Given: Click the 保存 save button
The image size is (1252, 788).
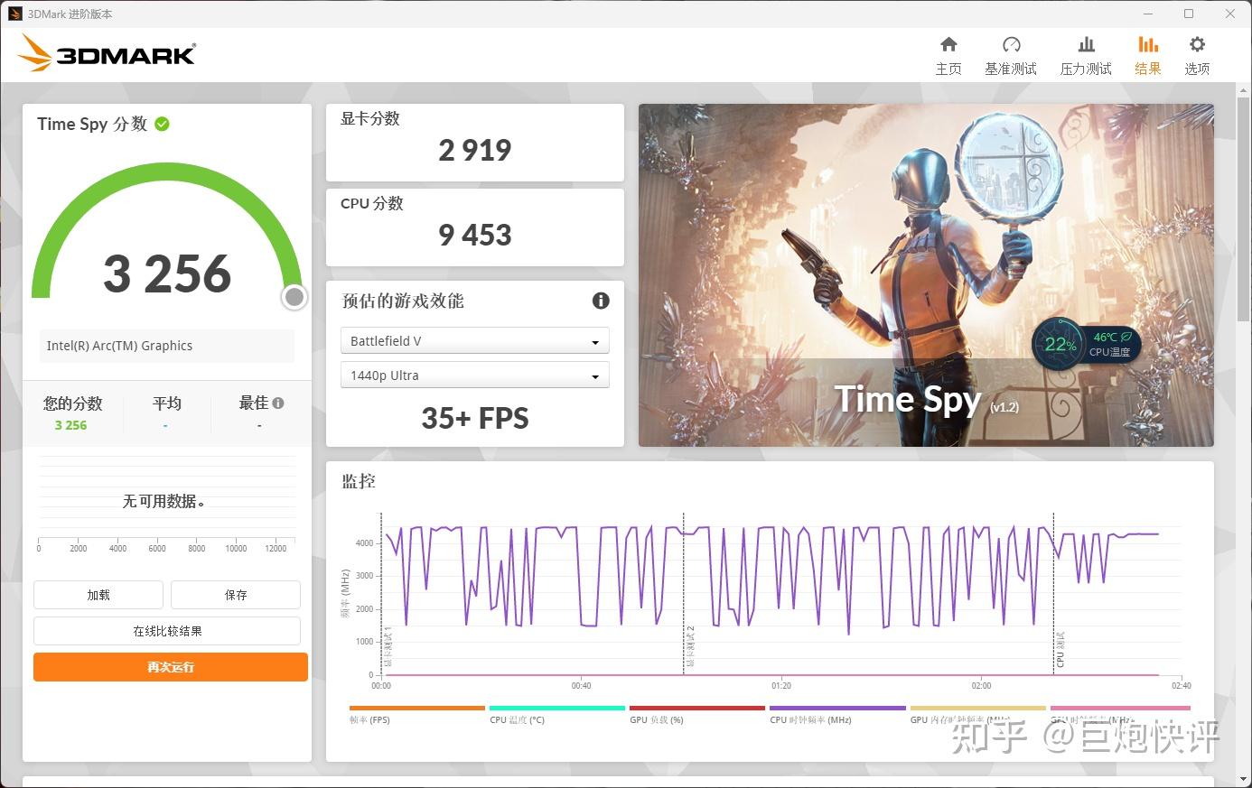Looking at the screenshot, I should (x=236, y=595).
